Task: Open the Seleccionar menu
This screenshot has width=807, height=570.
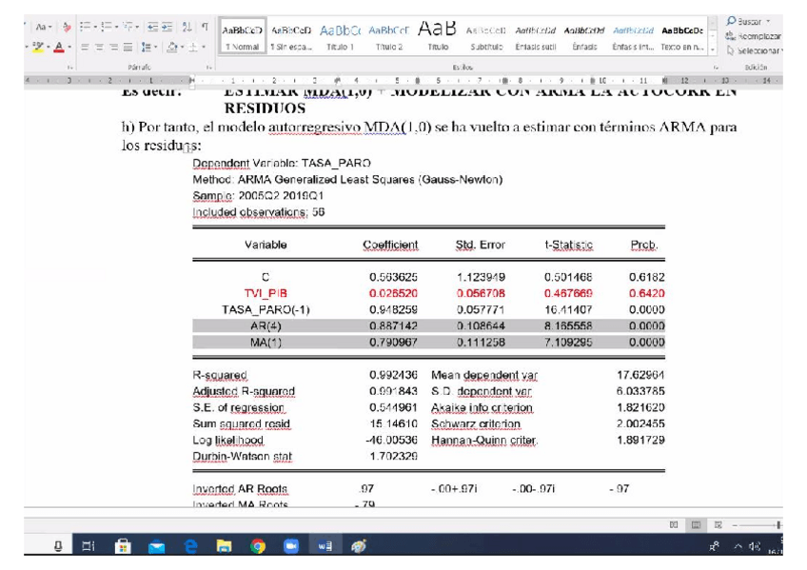Action: [755, 50]
